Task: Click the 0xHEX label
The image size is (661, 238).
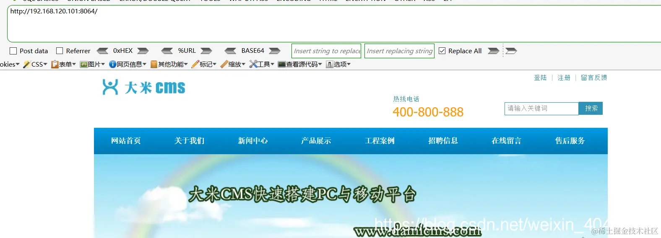Action: (123, 51)
